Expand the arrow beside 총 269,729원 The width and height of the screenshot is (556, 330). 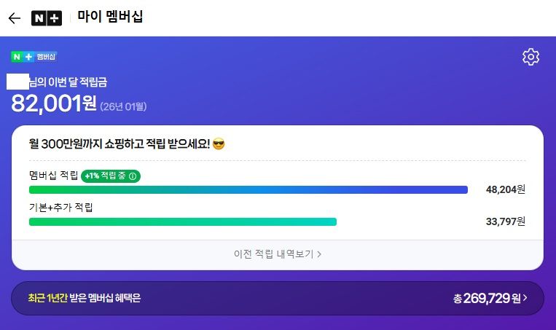tap(525, 298)
